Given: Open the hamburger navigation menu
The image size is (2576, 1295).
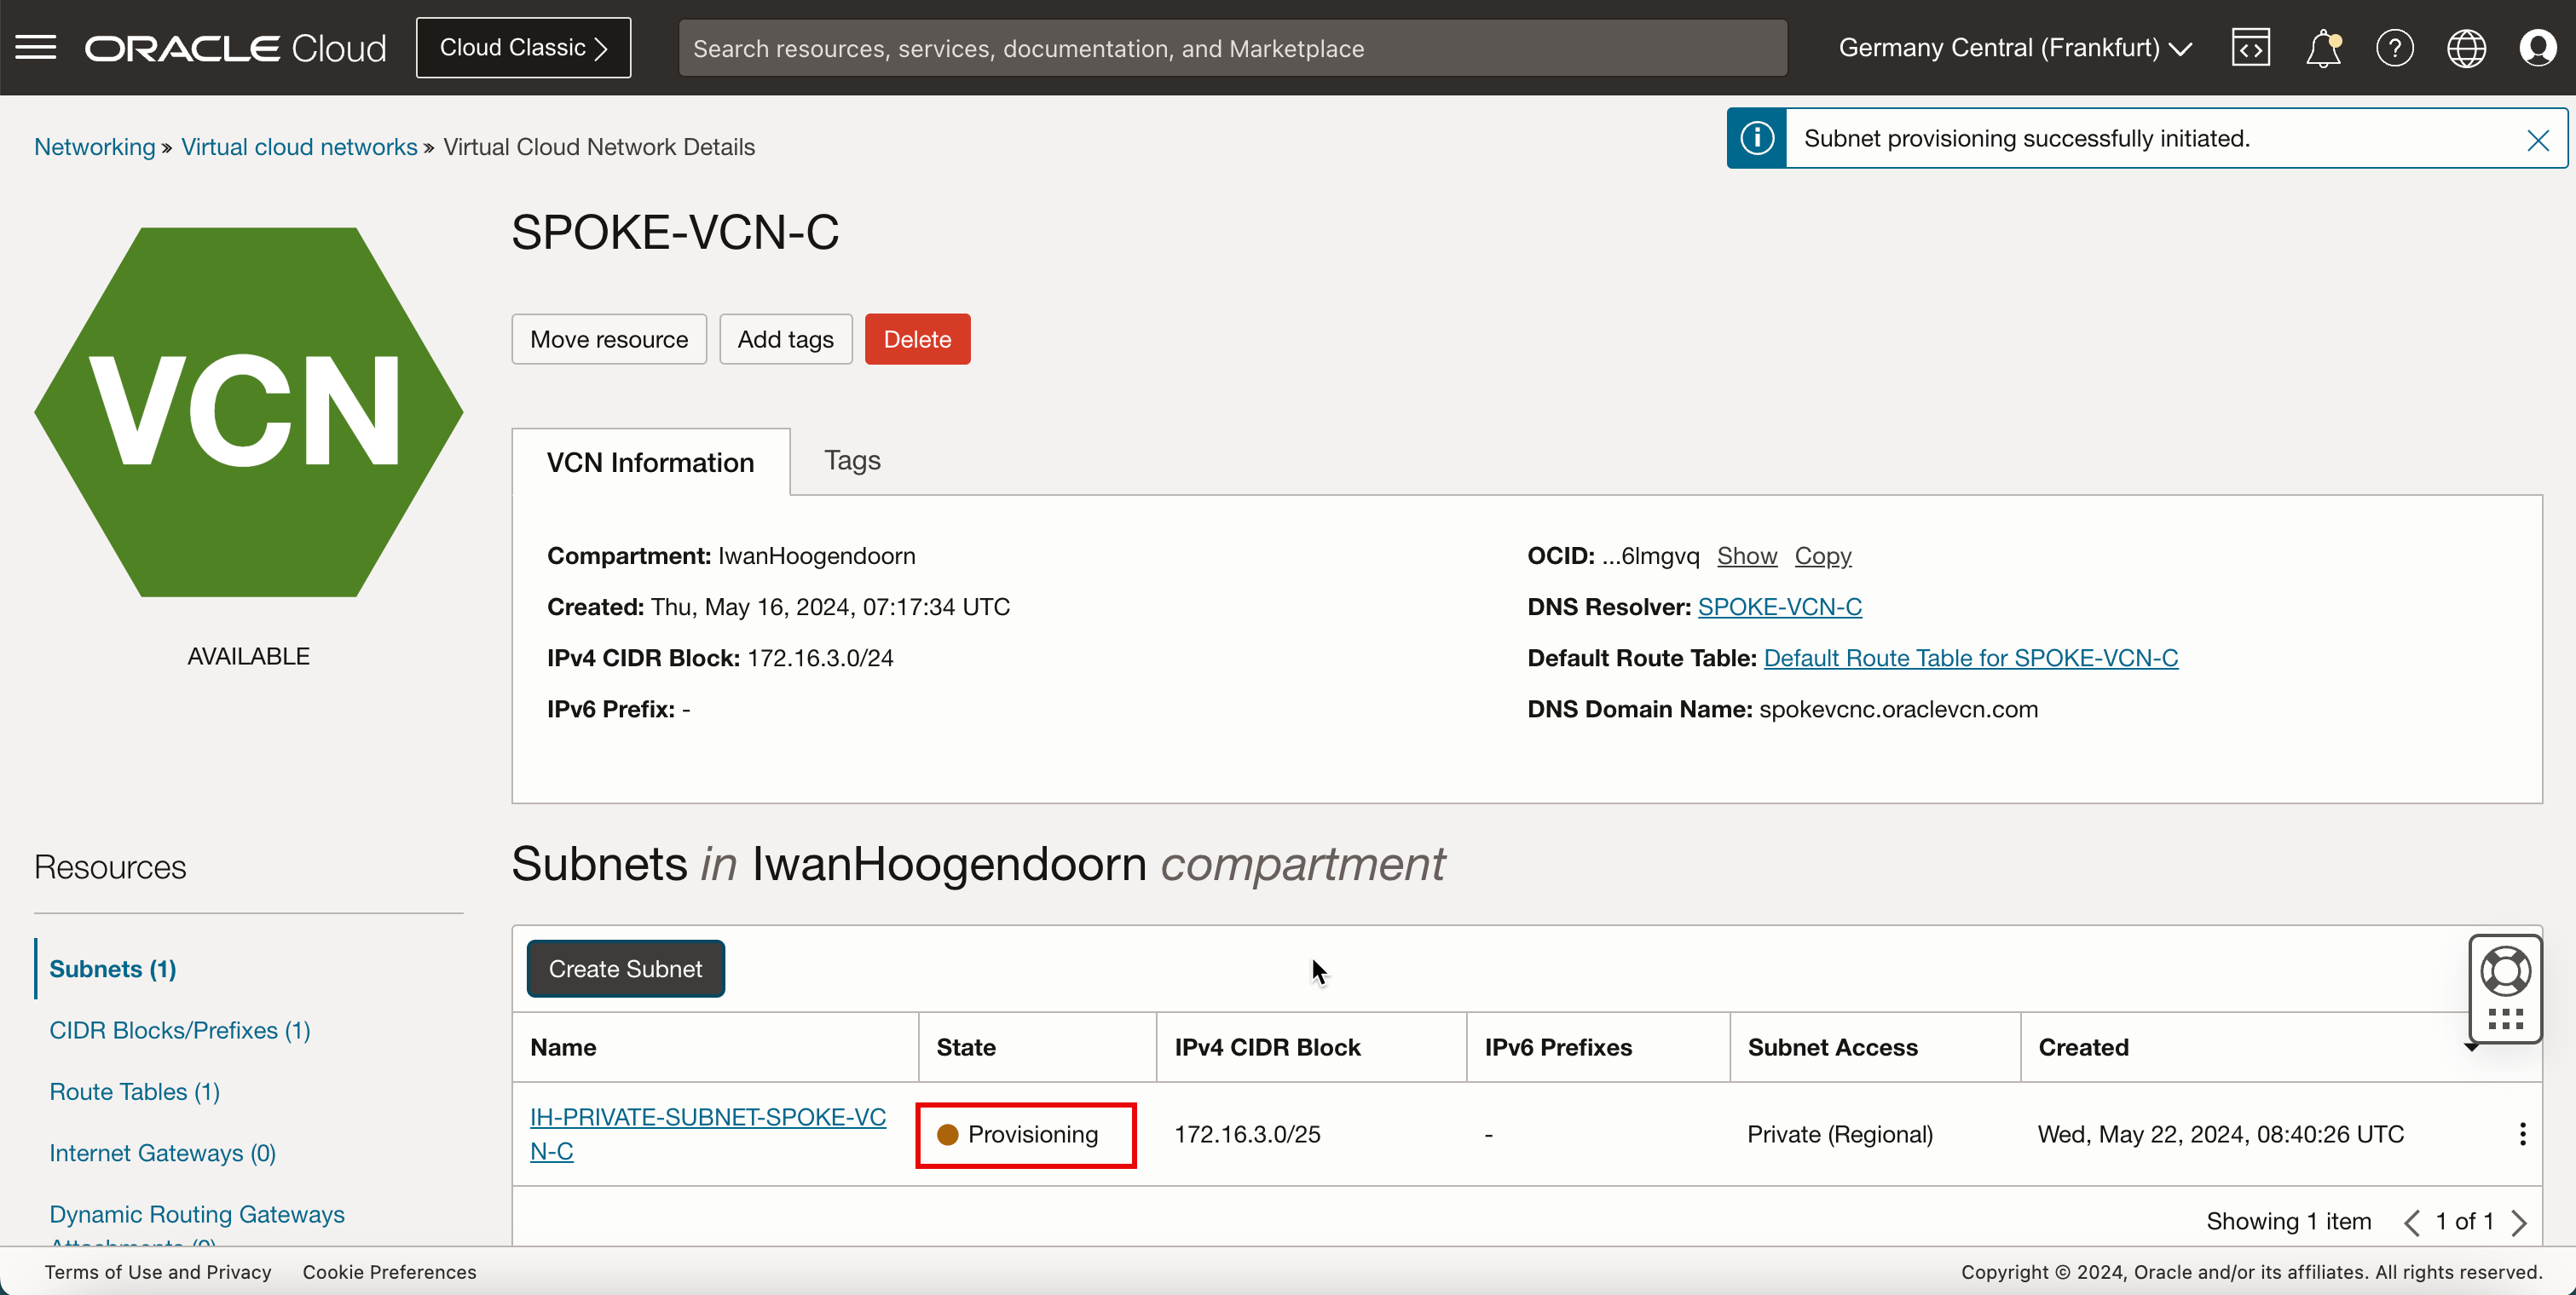Looking at the screenshot, I should tap(36, 47).
